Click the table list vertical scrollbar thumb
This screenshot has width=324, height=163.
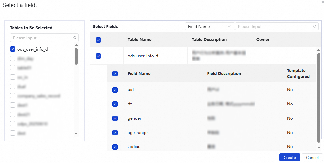pyautogui.click(x=76, y=56)
